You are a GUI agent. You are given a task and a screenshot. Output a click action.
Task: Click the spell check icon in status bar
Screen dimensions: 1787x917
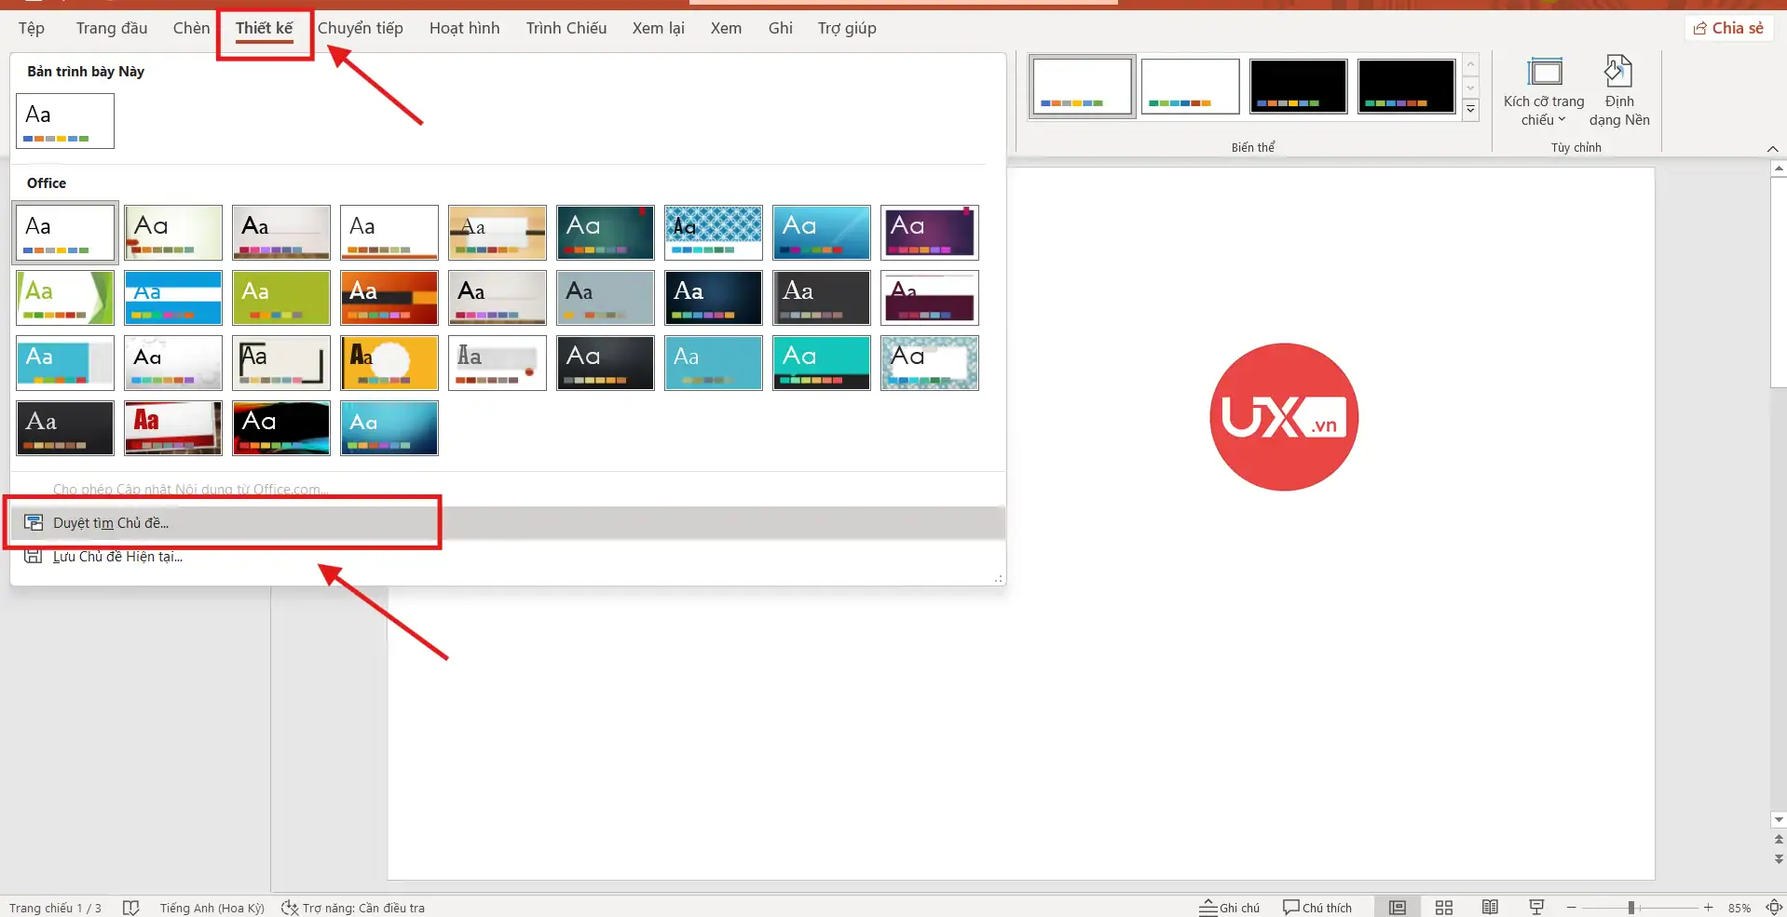click(x=131, y=908)
